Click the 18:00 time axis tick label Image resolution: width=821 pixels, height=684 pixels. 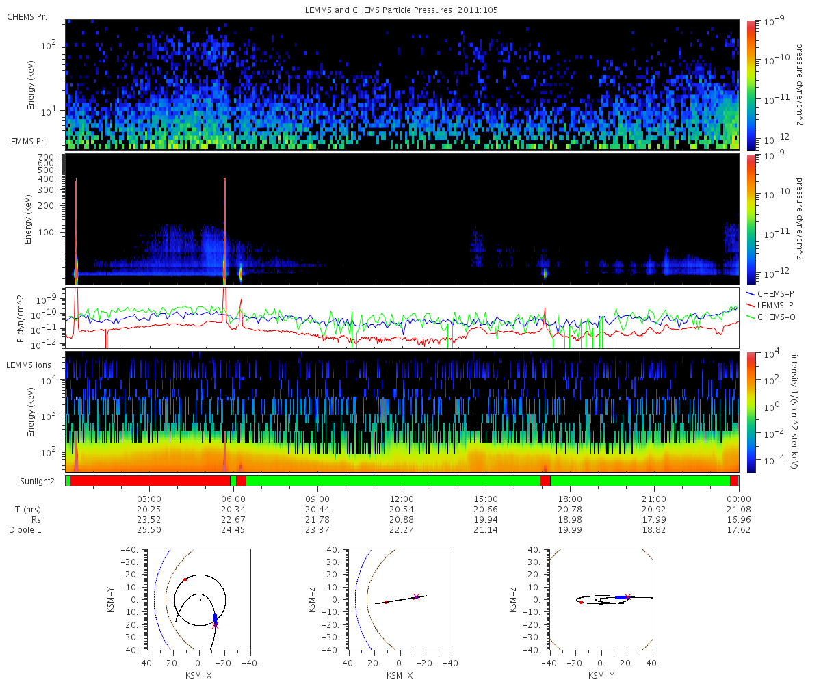point(570,499)
